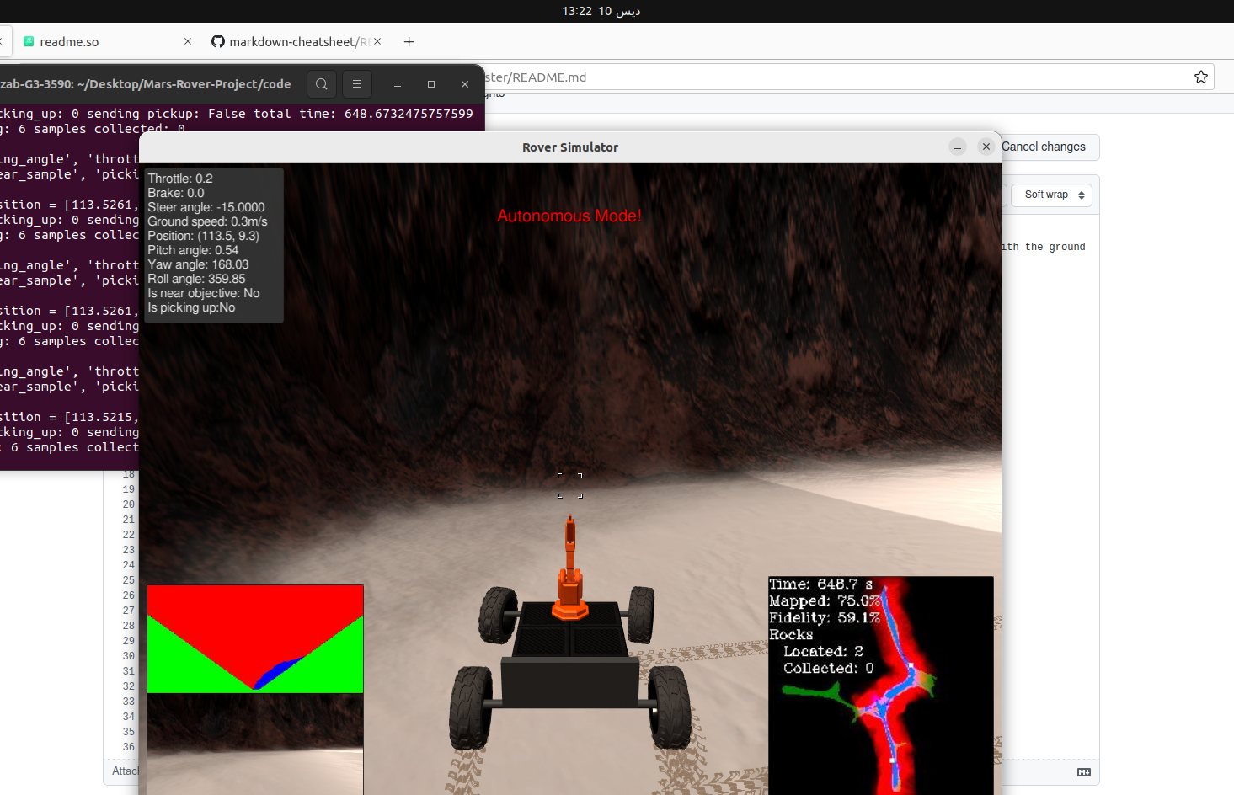Screen dimensions: 1234x795
Task: Click the world map overlay in simulator
Action: pos(880,686)
